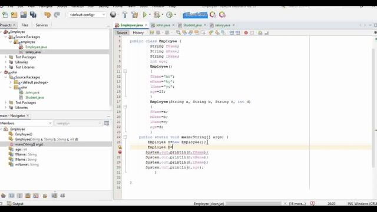Image resolution: width=377 pixels, height=212 pixels.
Task: Collapse the code fold at the main method
Action: (x=125, y=137)
